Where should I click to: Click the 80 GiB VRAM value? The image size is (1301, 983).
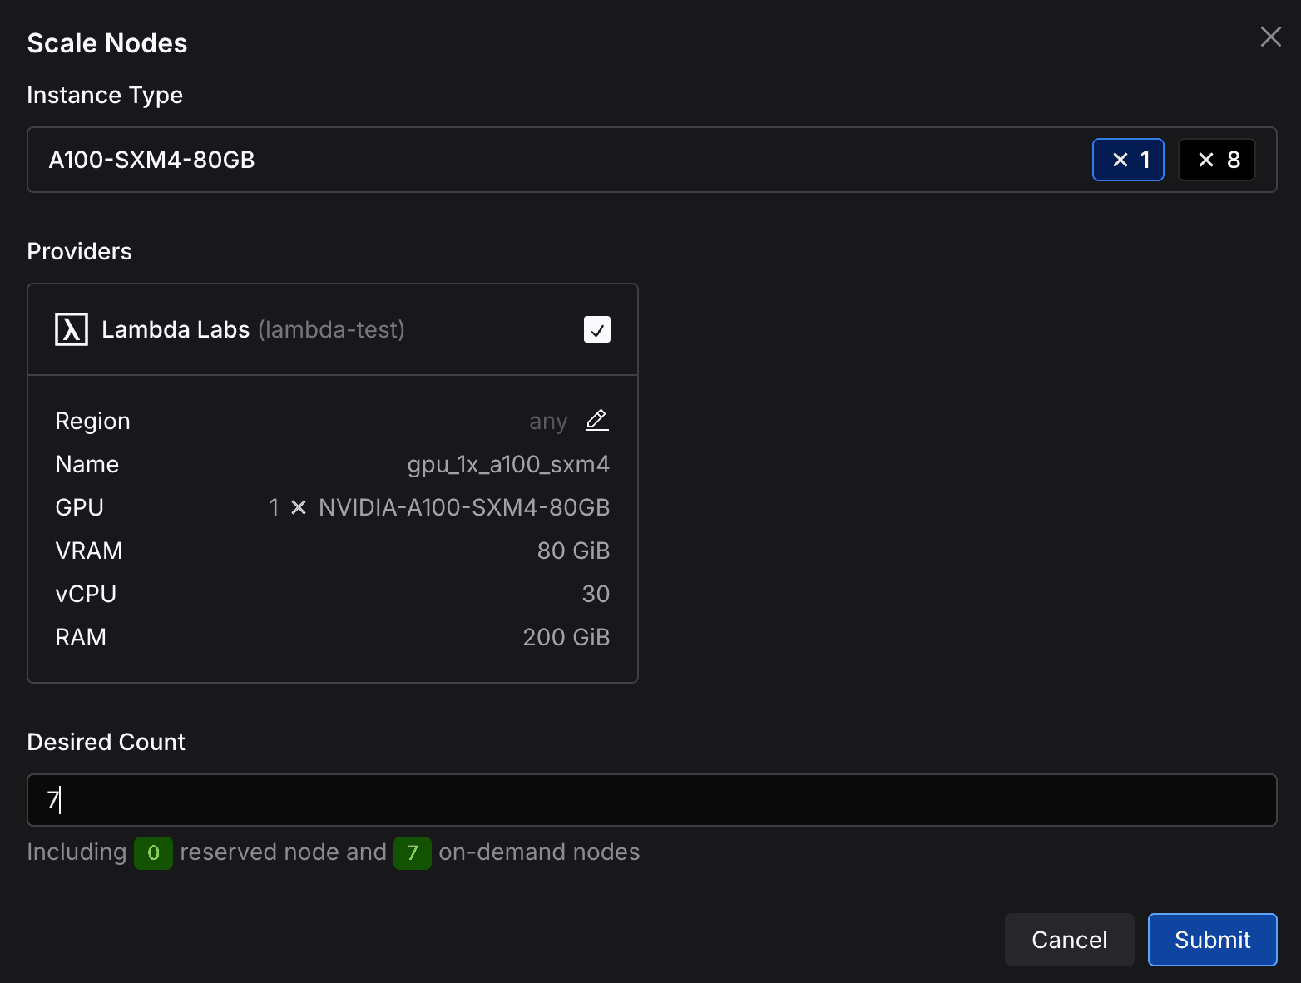pyautogui.click(x=573, y=551)
